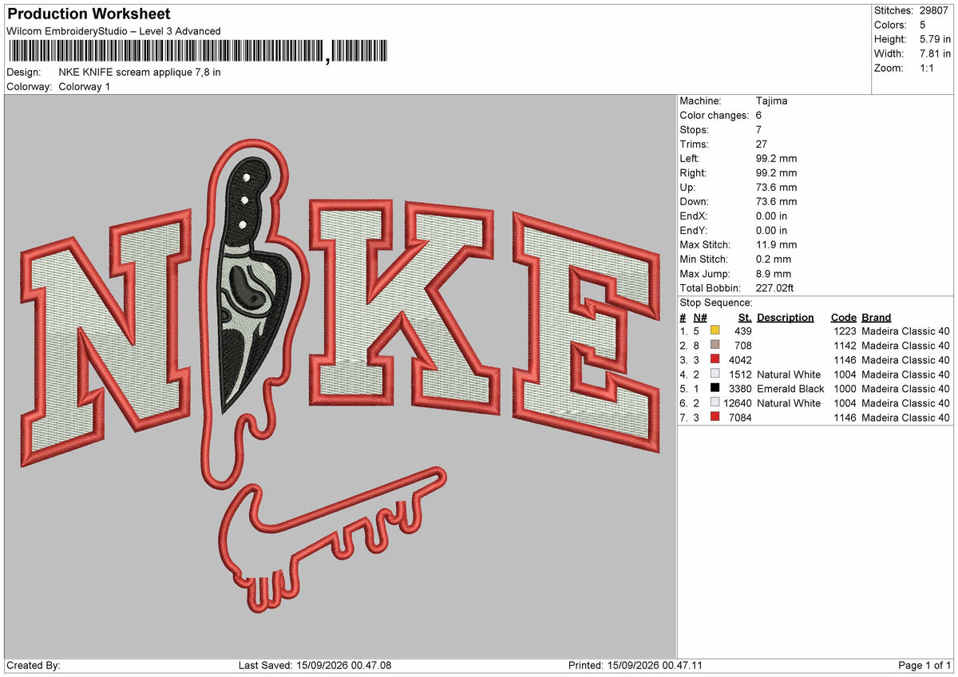Click the St. column header
This screenshot has width=958, height=677.
pos(745,317)
